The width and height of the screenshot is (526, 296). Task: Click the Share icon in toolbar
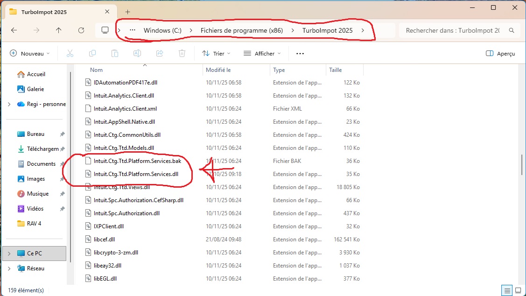click(x=160, y=53)
